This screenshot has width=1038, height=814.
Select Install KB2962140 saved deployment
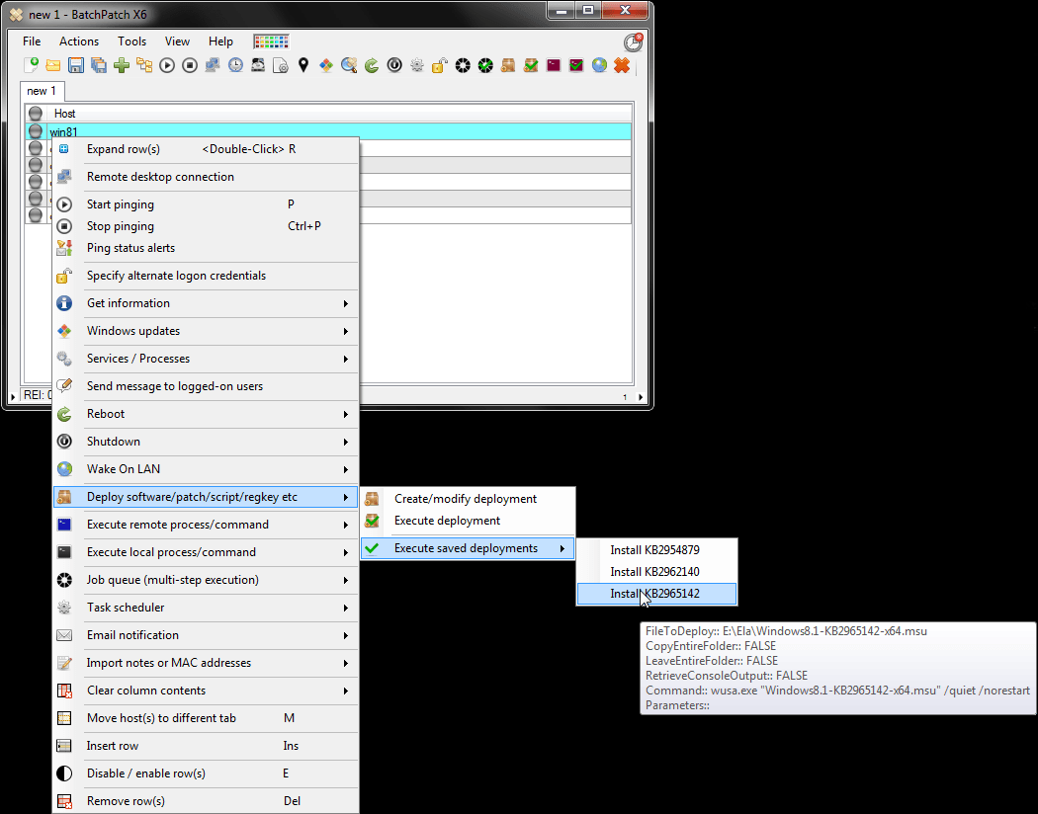tap(656, 572)
